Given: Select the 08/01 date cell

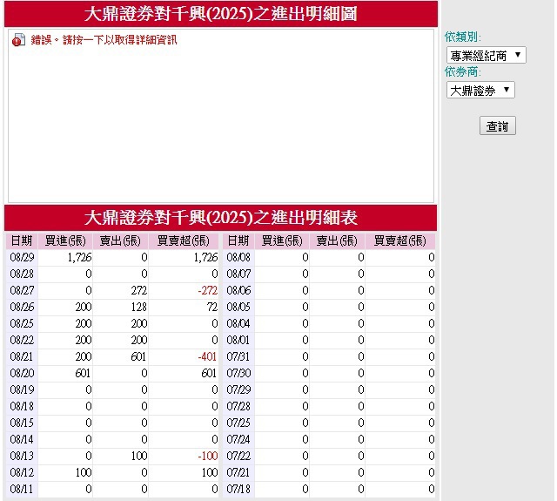Looking at the screenshot, I should [238, 340].
